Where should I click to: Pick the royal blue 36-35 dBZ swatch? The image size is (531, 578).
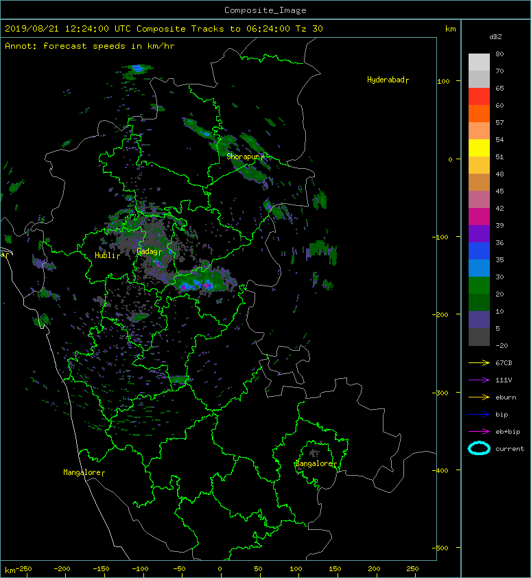[479, 251]
